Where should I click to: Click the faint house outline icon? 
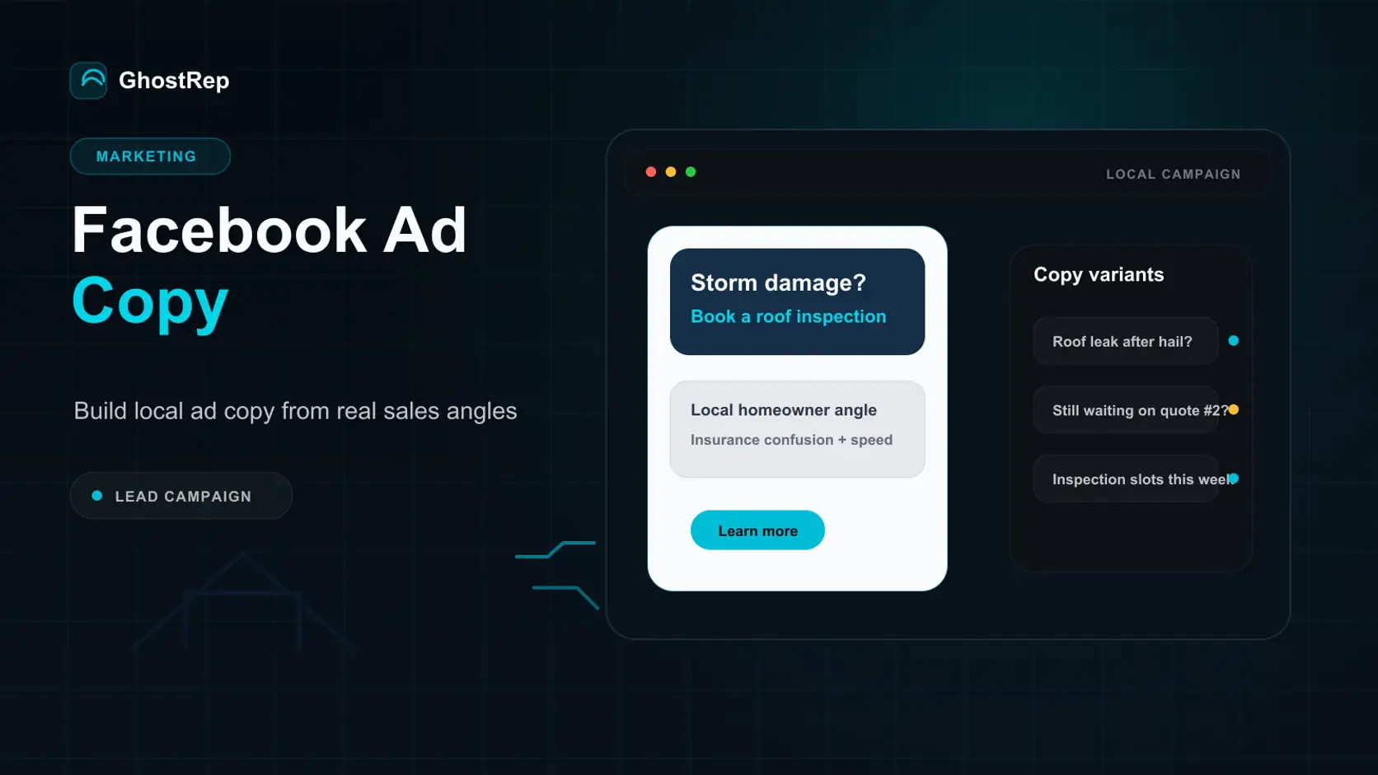pos(243,603)
